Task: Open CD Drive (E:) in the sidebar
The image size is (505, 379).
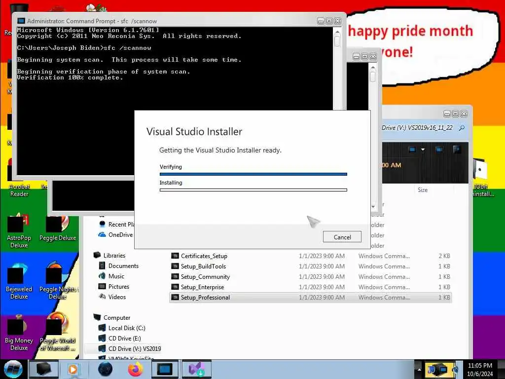Action: click(124, 338)
